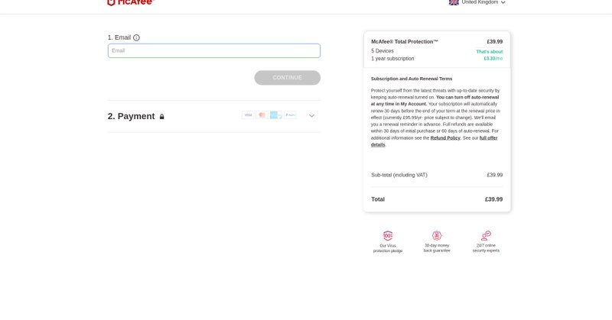Click 'Subscription and Auto Renewal Terms' heading
The height and width of the screenshot is (320, 612).
point(412,79)
